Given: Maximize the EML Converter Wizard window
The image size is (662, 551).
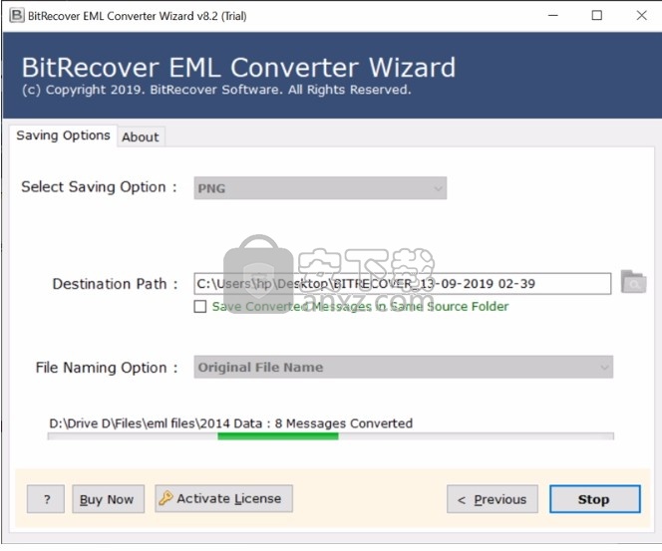Looking at the screenshot, I should (x=597, y=16).
